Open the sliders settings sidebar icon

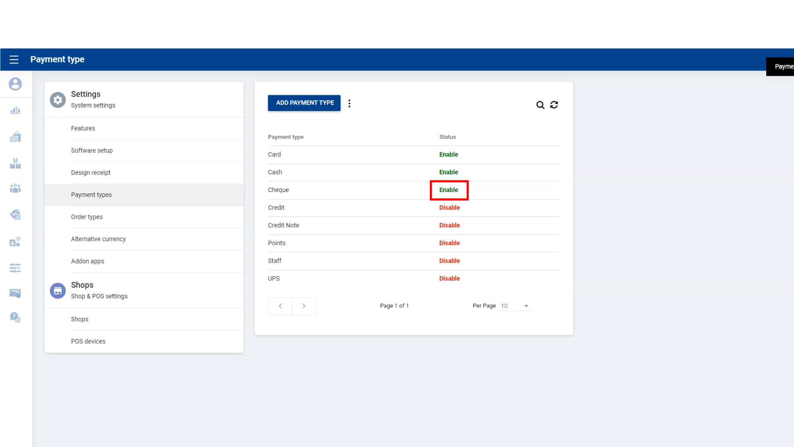coord(15,268)
